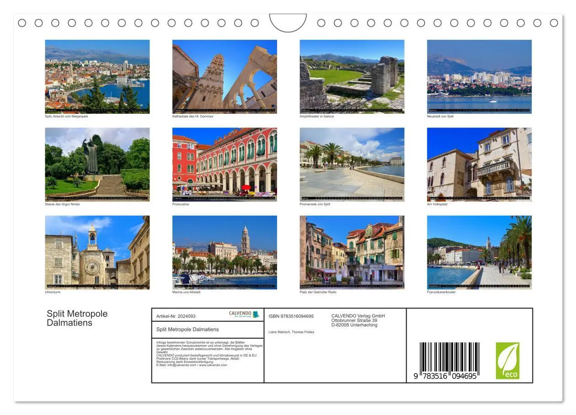Open the Am Volksplatz image
This screenshot has width=576, height=415.
pyautogui.click(x=480, y=163)
